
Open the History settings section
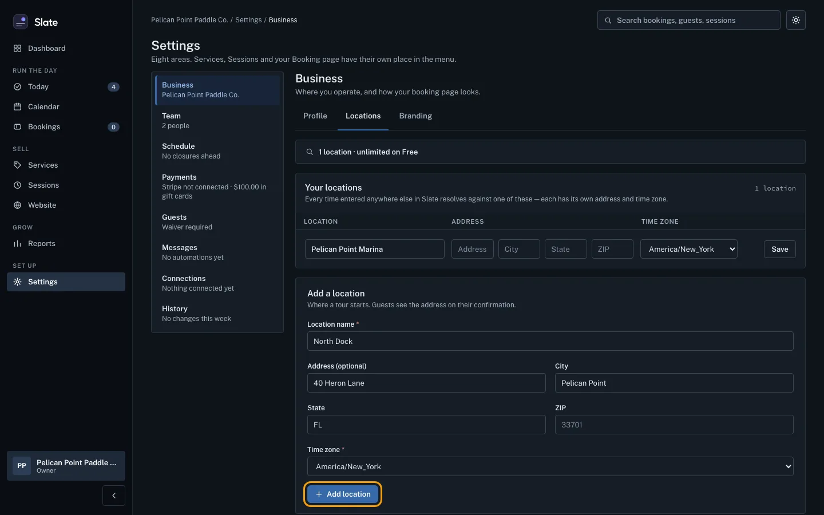point(217,314)
